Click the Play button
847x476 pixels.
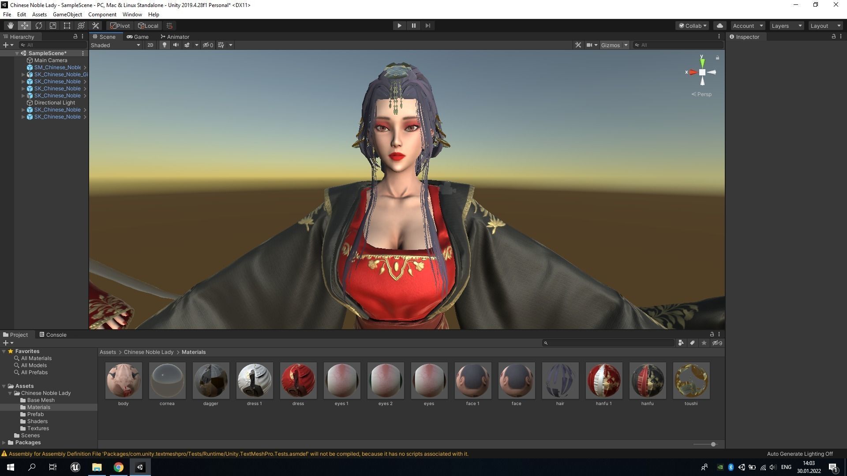(x=399, y=26)
